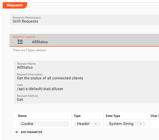The width and height of the screenshot is (159, 140).
Task: Click the "There are 2 types defined" hint text
Action: [x=30, y=50]
